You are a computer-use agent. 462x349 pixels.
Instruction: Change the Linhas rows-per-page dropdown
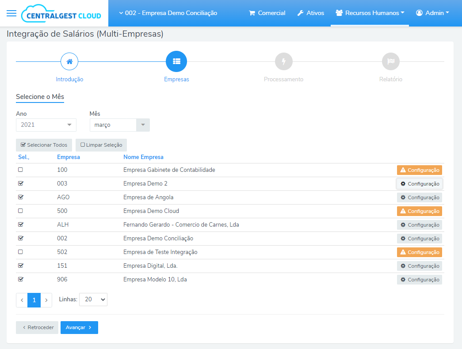(x=93, y=300)
